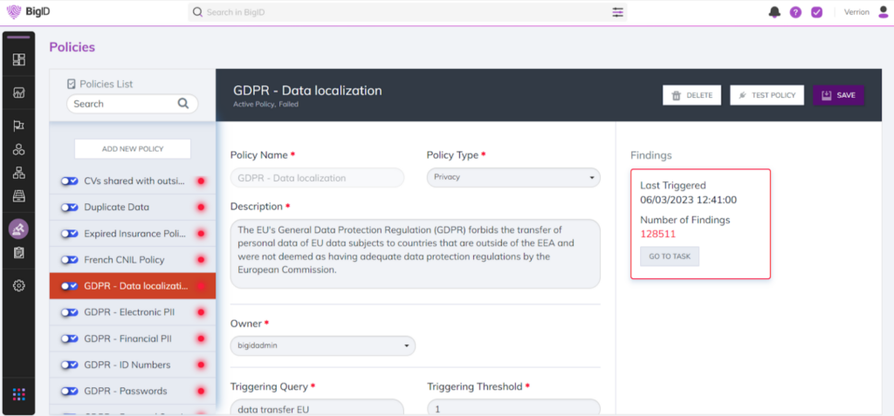Click the policies list Search field
This screenshot has height=416, width=894.
pyautogui.click(x=124, y=104)
